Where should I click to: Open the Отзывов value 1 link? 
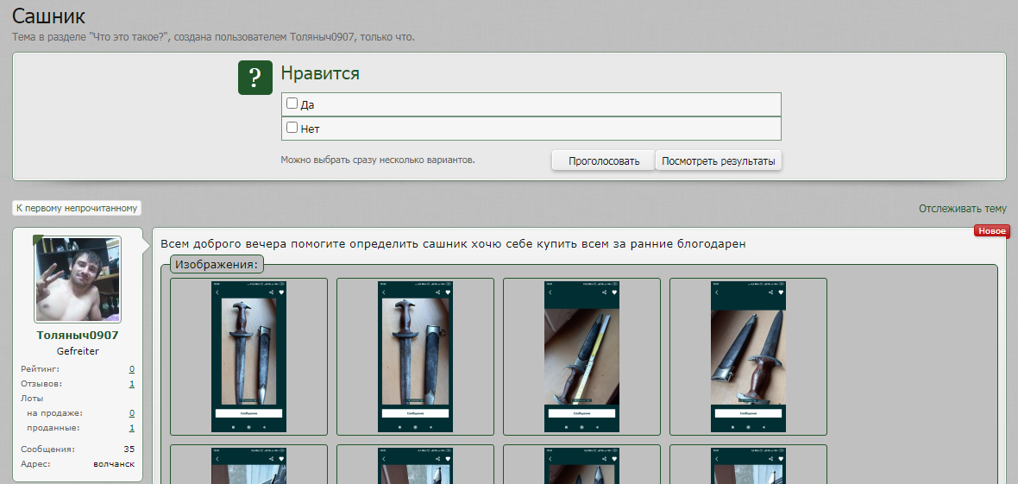[132, 384]
